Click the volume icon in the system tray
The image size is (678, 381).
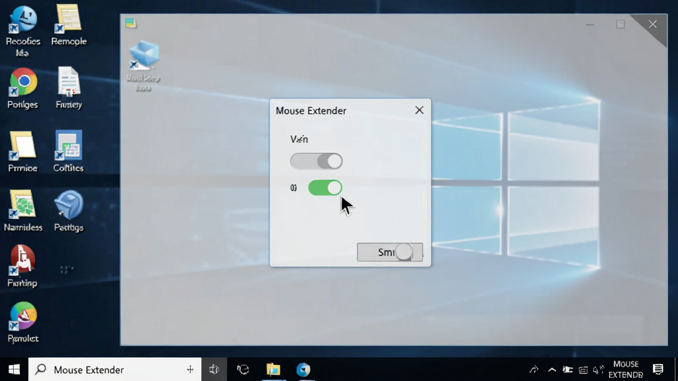click(599, 370)
